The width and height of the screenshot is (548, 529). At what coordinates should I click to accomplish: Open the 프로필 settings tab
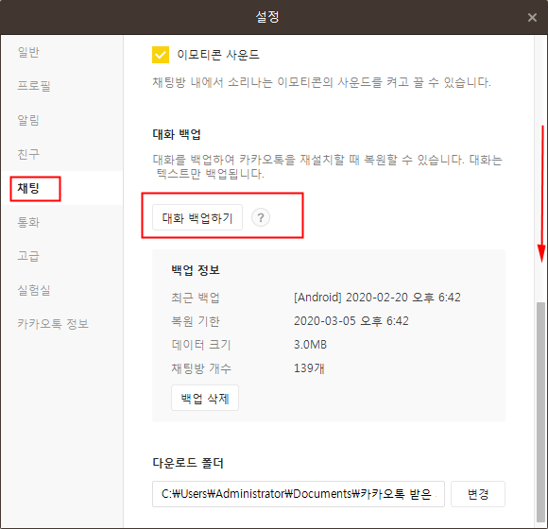pos(34,86)
